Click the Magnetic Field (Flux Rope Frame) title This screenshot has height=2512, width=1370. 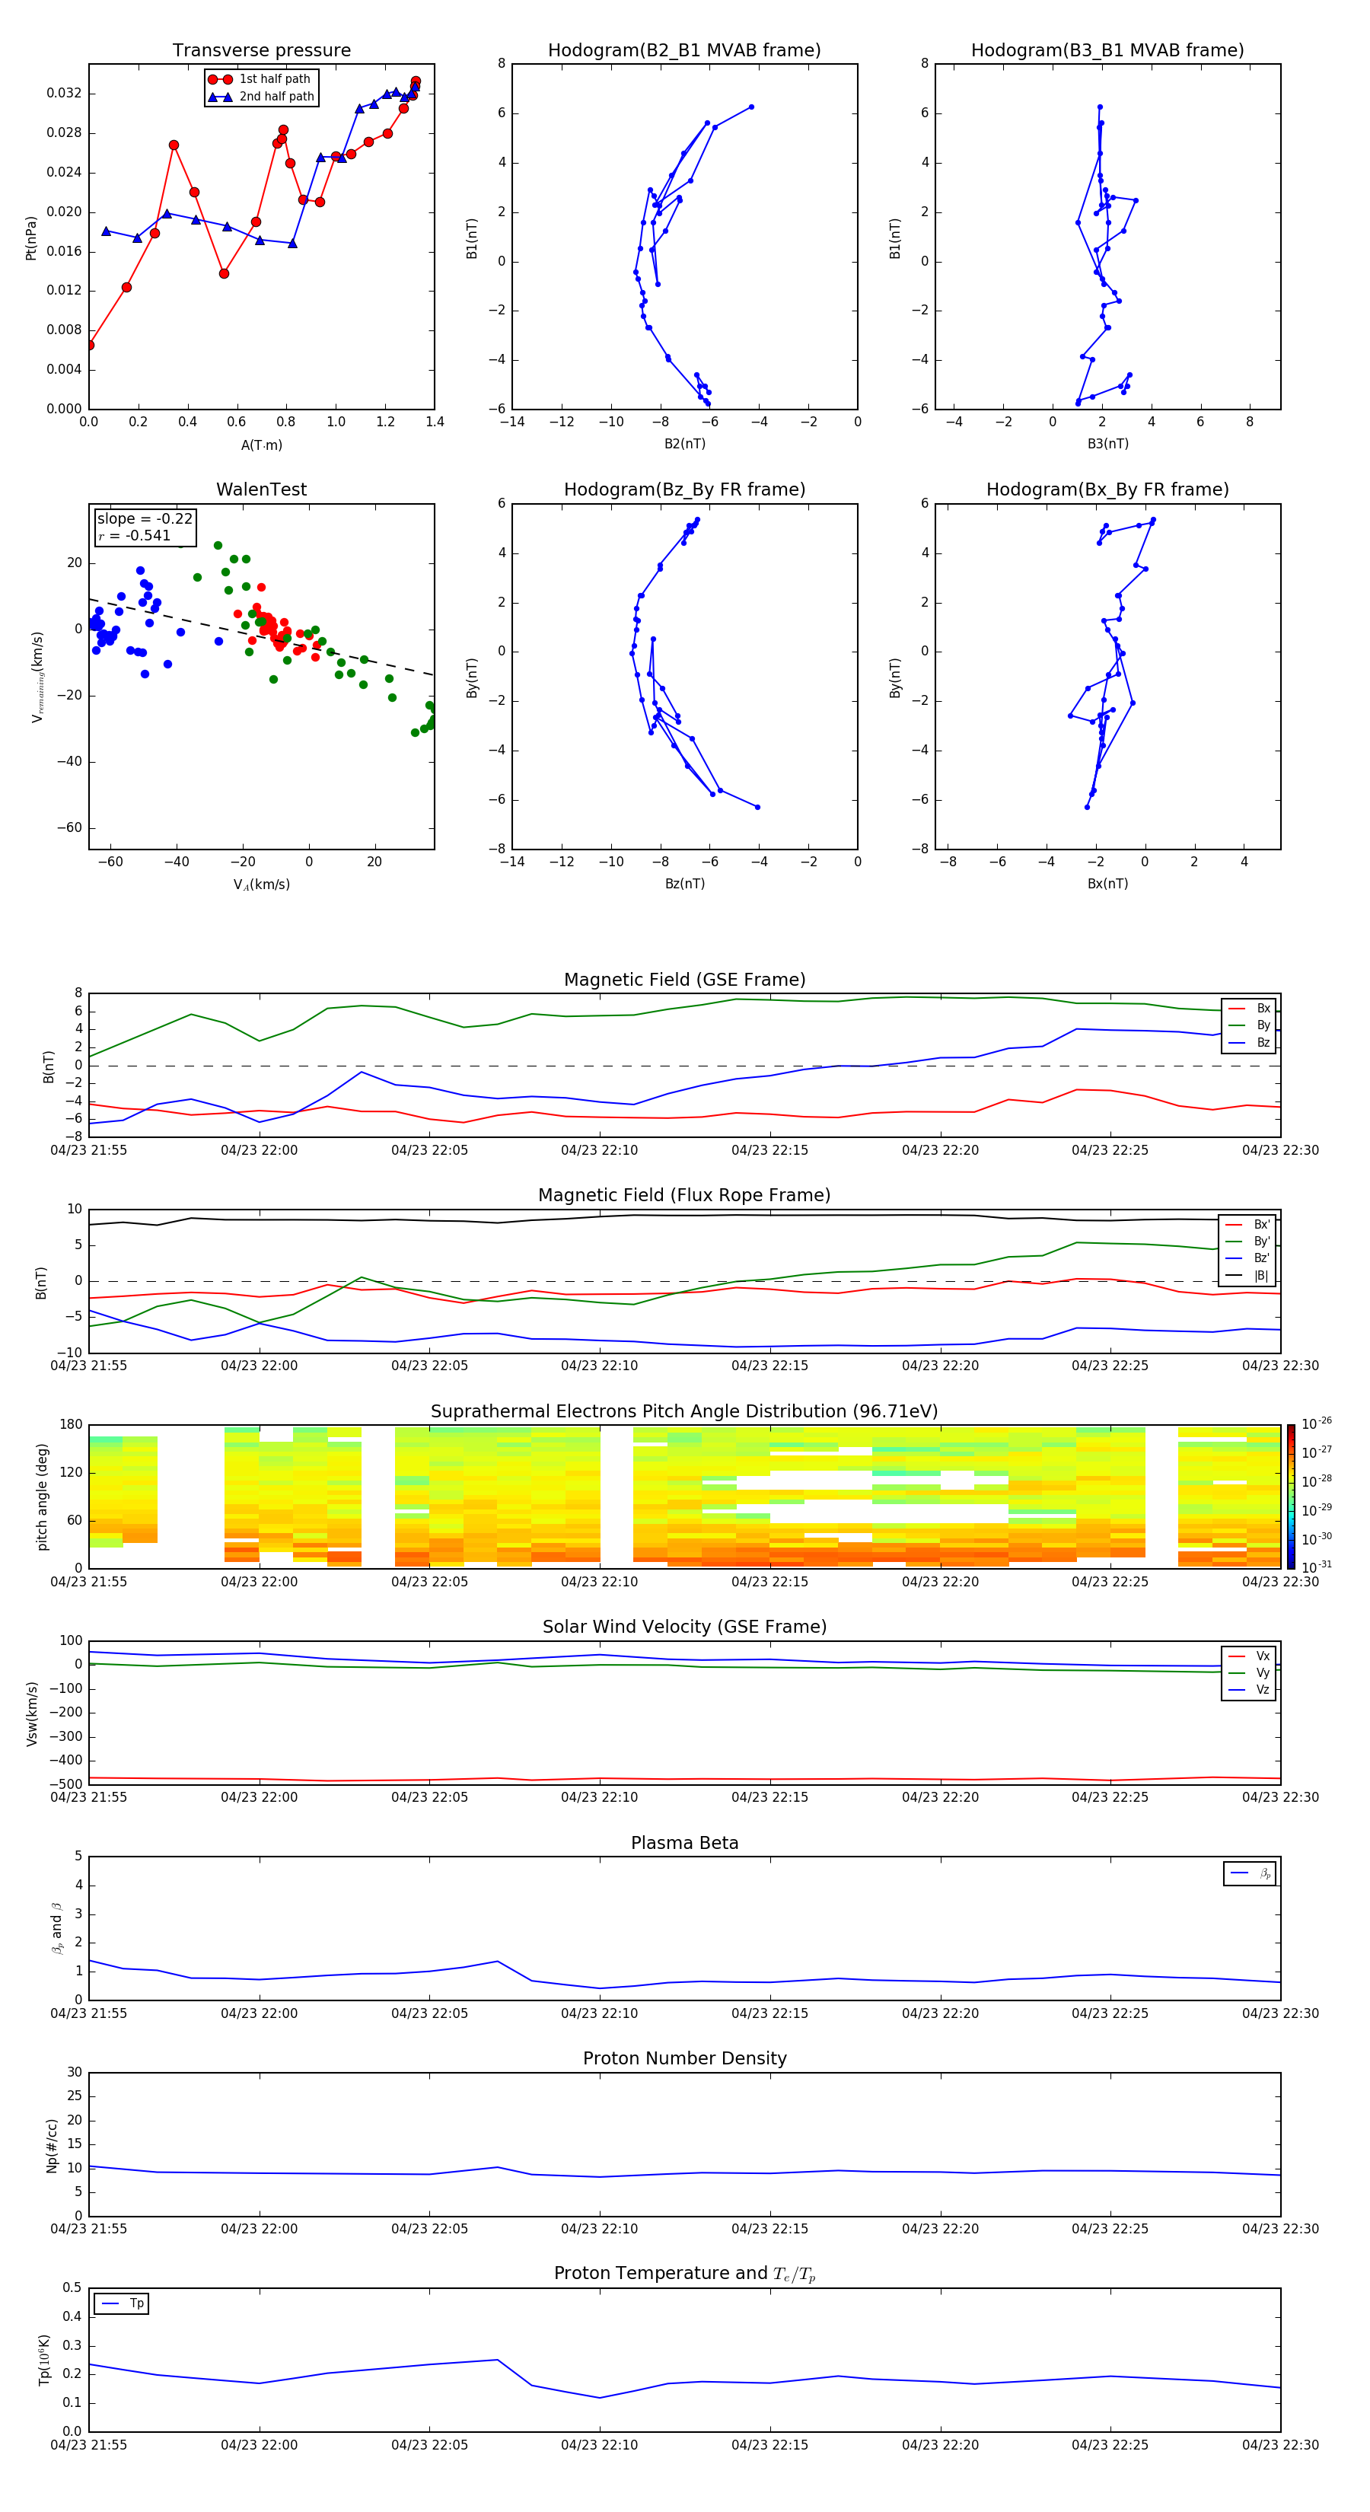[x=684, y=1196]
